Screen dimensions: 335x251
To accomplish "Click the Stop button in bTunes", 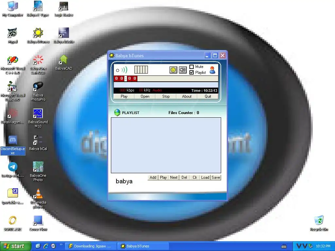I will click(166, 96).
